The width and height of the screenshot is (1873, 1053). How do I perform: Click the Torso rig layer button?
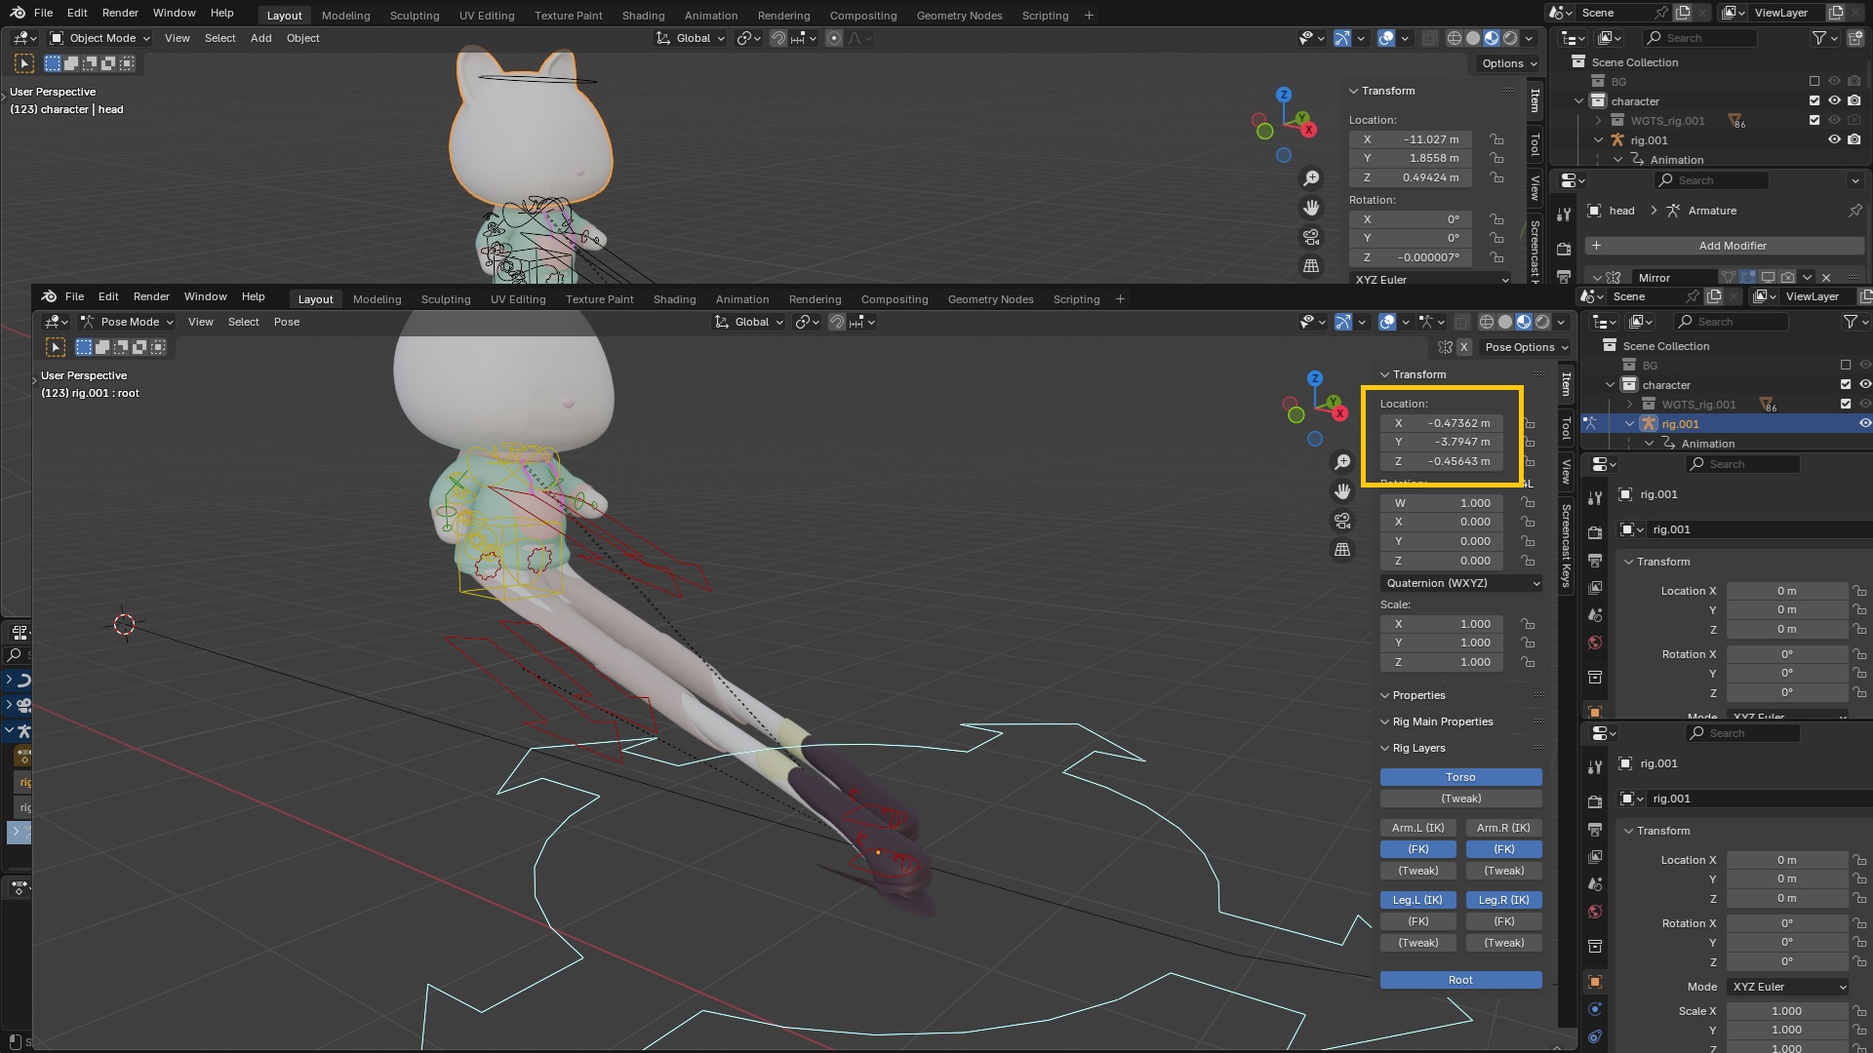pos(1460,777)
